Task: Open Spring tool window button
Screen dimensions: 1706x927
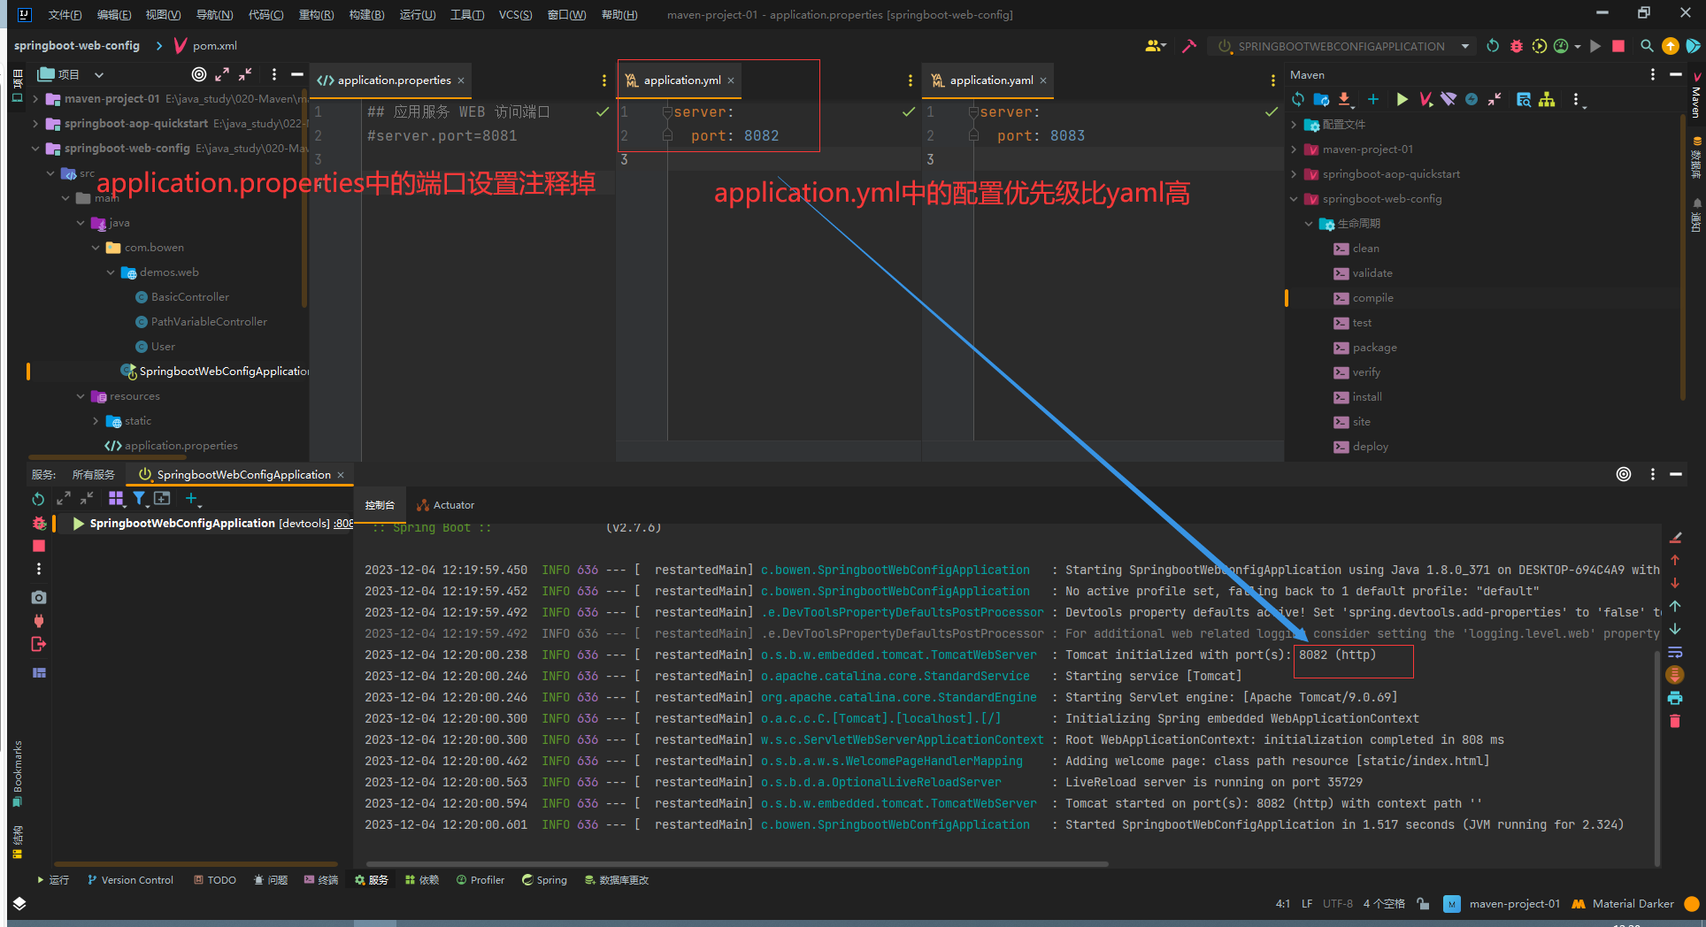Action: tap(544, 880)
